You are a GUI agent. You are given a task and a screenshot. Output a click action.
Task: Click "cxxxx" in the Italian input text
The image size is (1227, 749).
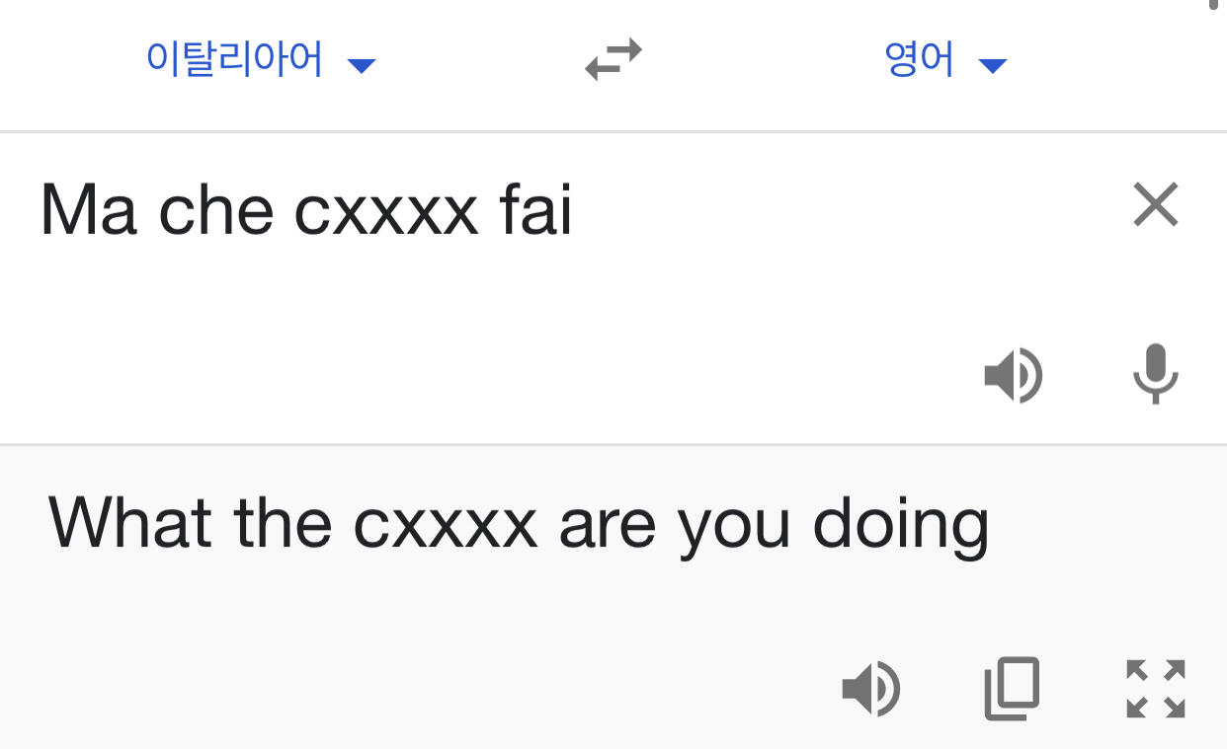point(385,210)
